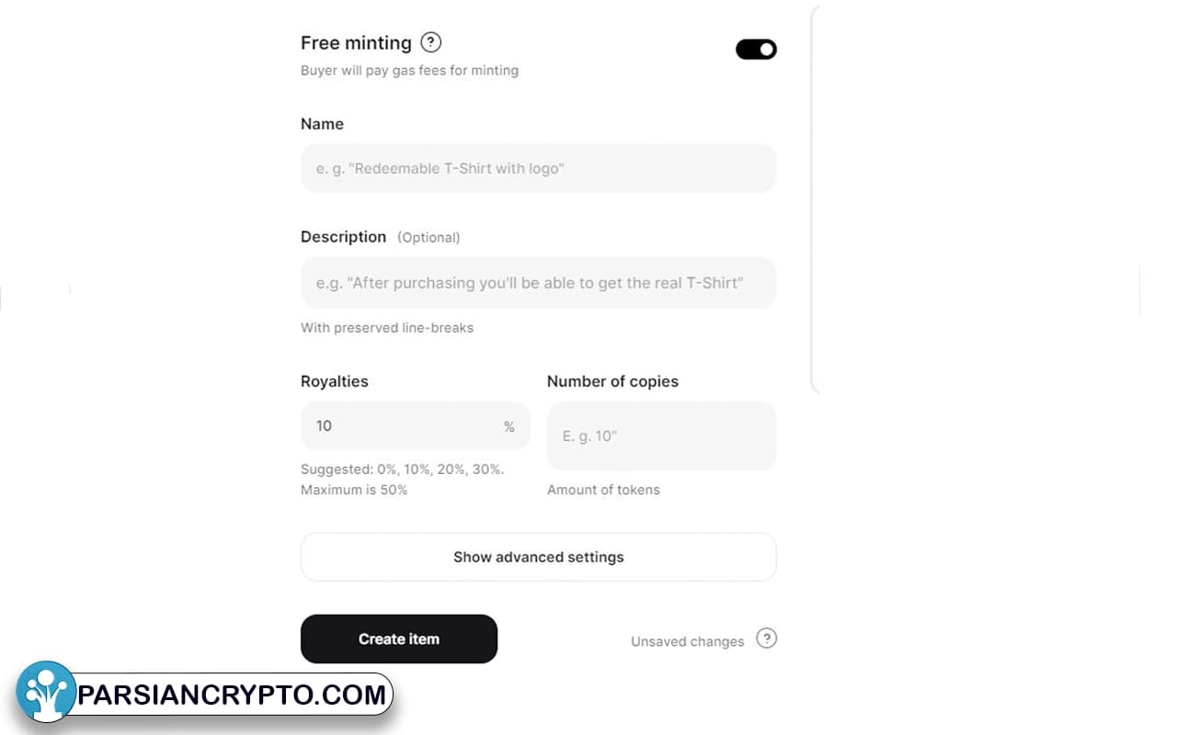
Task: Click the ParsianCrypto tree logo icon
Action: 46,692
